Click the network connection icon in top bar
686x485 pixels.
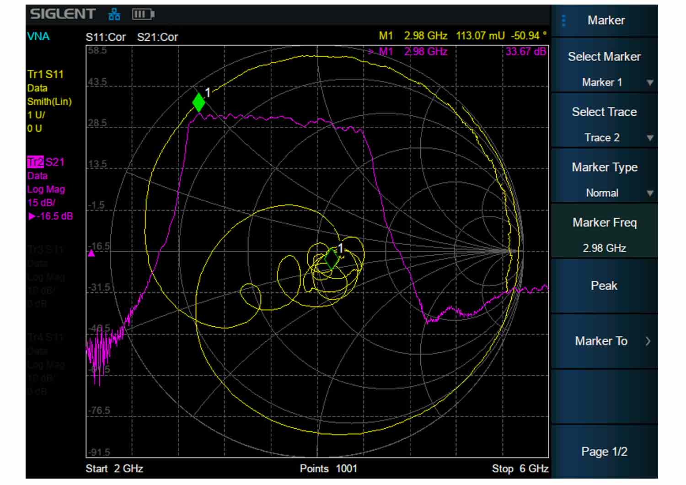click(x=114, y=15)
